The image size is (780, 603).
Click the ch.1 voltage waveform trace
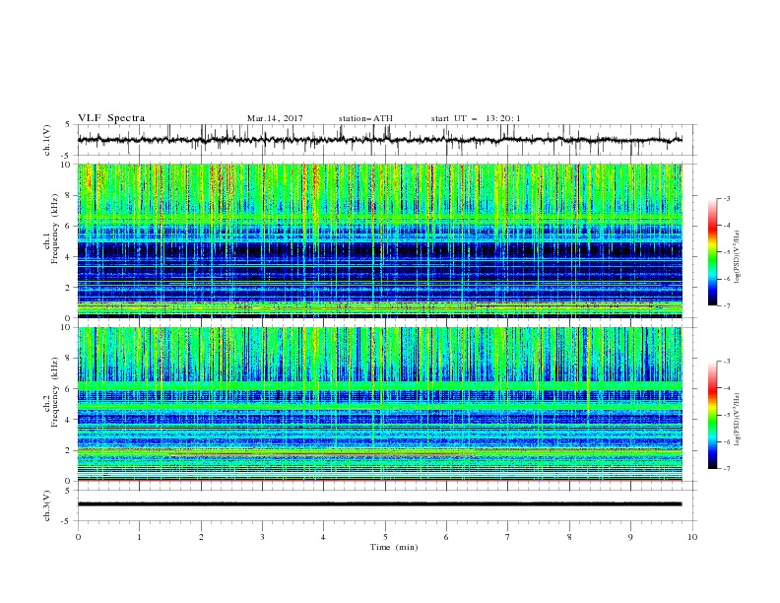pyautogui.click(x=379, y=140)
